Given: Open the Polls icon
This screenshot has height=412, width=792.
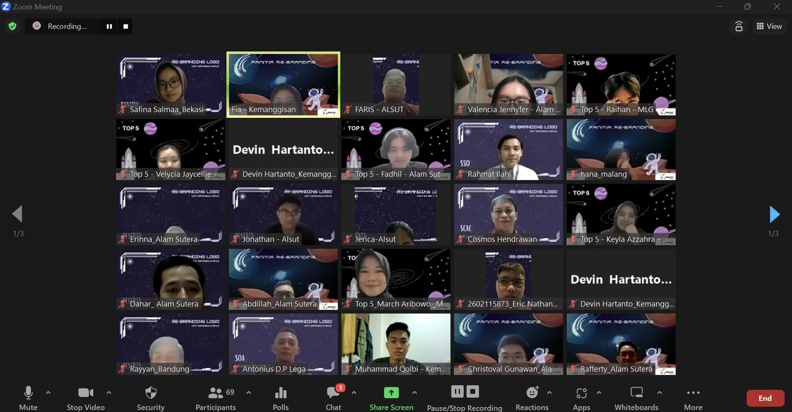Looking at the screenshot, I should 281,398.
